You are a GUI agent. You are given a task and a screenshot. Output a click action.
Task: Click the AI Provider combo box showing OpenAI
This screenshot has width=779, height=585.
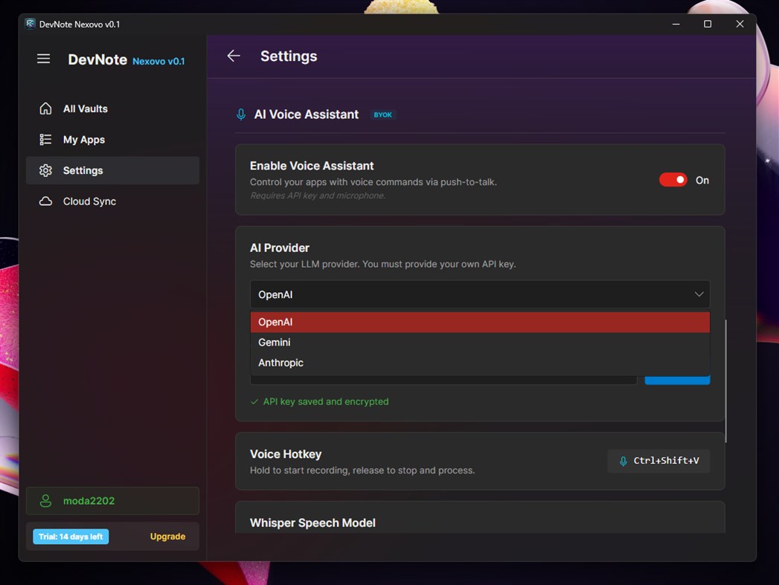480,294
